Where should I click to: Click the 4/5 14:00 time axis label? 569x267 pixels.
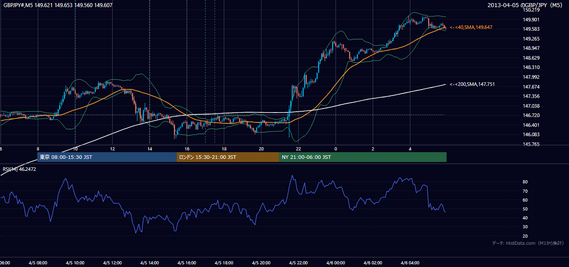tap(150, 263)
